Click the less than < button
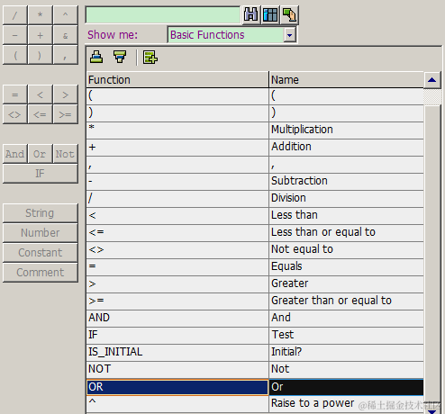The width and height of the screenshot is (445, 414). click(40, 94)
